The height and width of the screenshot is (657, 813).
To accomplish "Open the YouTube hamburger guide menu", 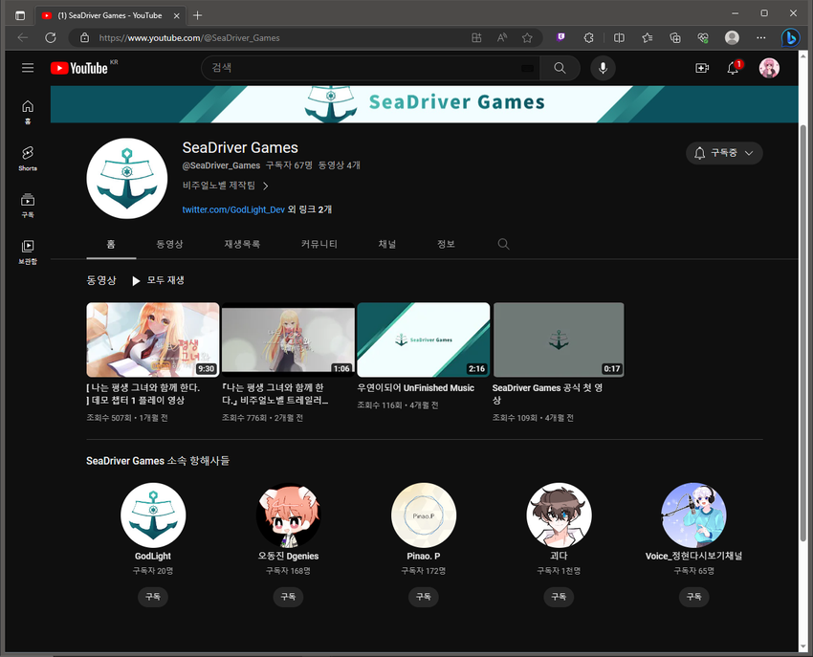I will (x=28, y=68).
